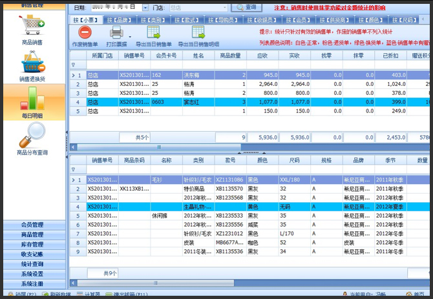Viewport: 433px width, 299px height.
Task: Click the 查询 search button
Action: coord(247,8)
